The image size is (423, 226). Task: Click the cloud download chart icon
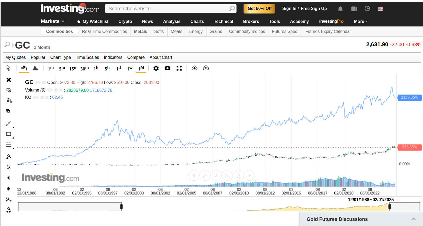tap(194, 68)
